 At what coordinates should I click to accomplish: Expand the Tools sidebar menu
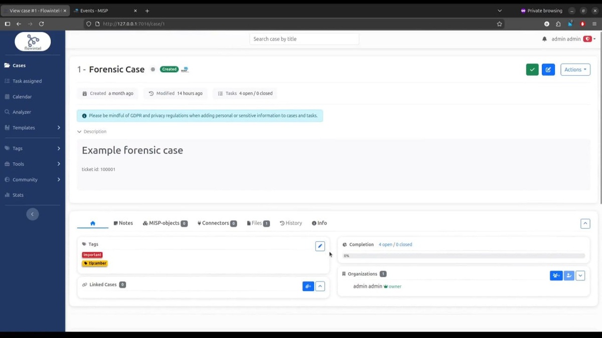coord(33,164)
